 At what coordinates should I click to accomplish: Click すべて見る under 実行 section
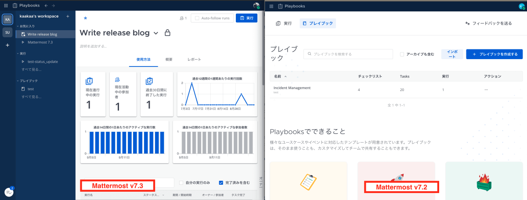tap(31, 69)
